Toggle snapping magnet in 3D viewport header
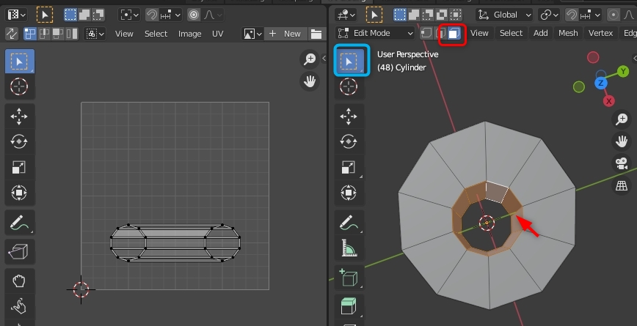The width and height of the screenshot is (637, 326). click(572, 15)
